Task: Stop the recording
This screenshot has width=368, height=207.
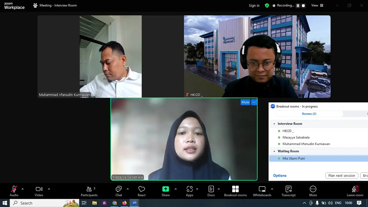Action: pos(303,6)
